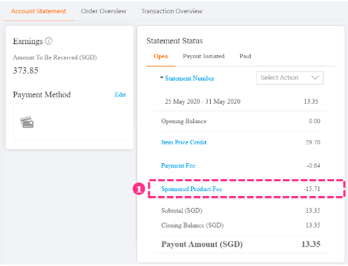Image resolution: width=348 pixels, height=266 pixels.
Task: Click the Opening Balance row label
Action: tap(184, 121)
